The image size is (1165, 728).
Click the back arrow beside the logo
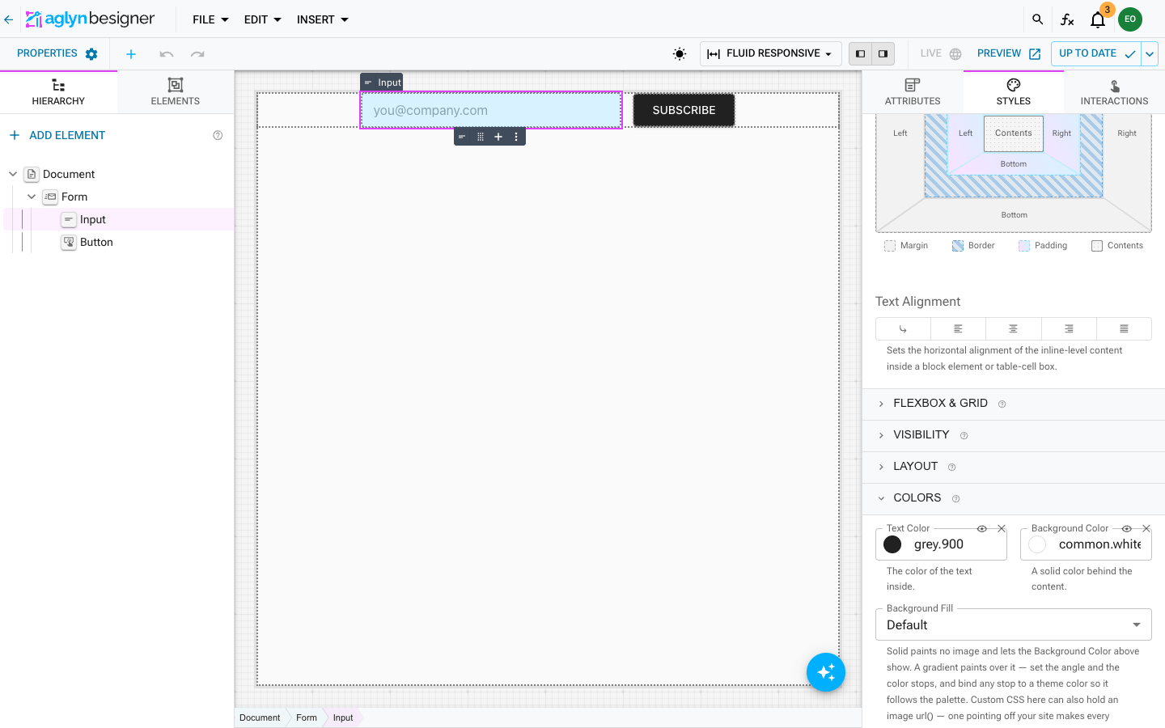(x=9, y=19)
